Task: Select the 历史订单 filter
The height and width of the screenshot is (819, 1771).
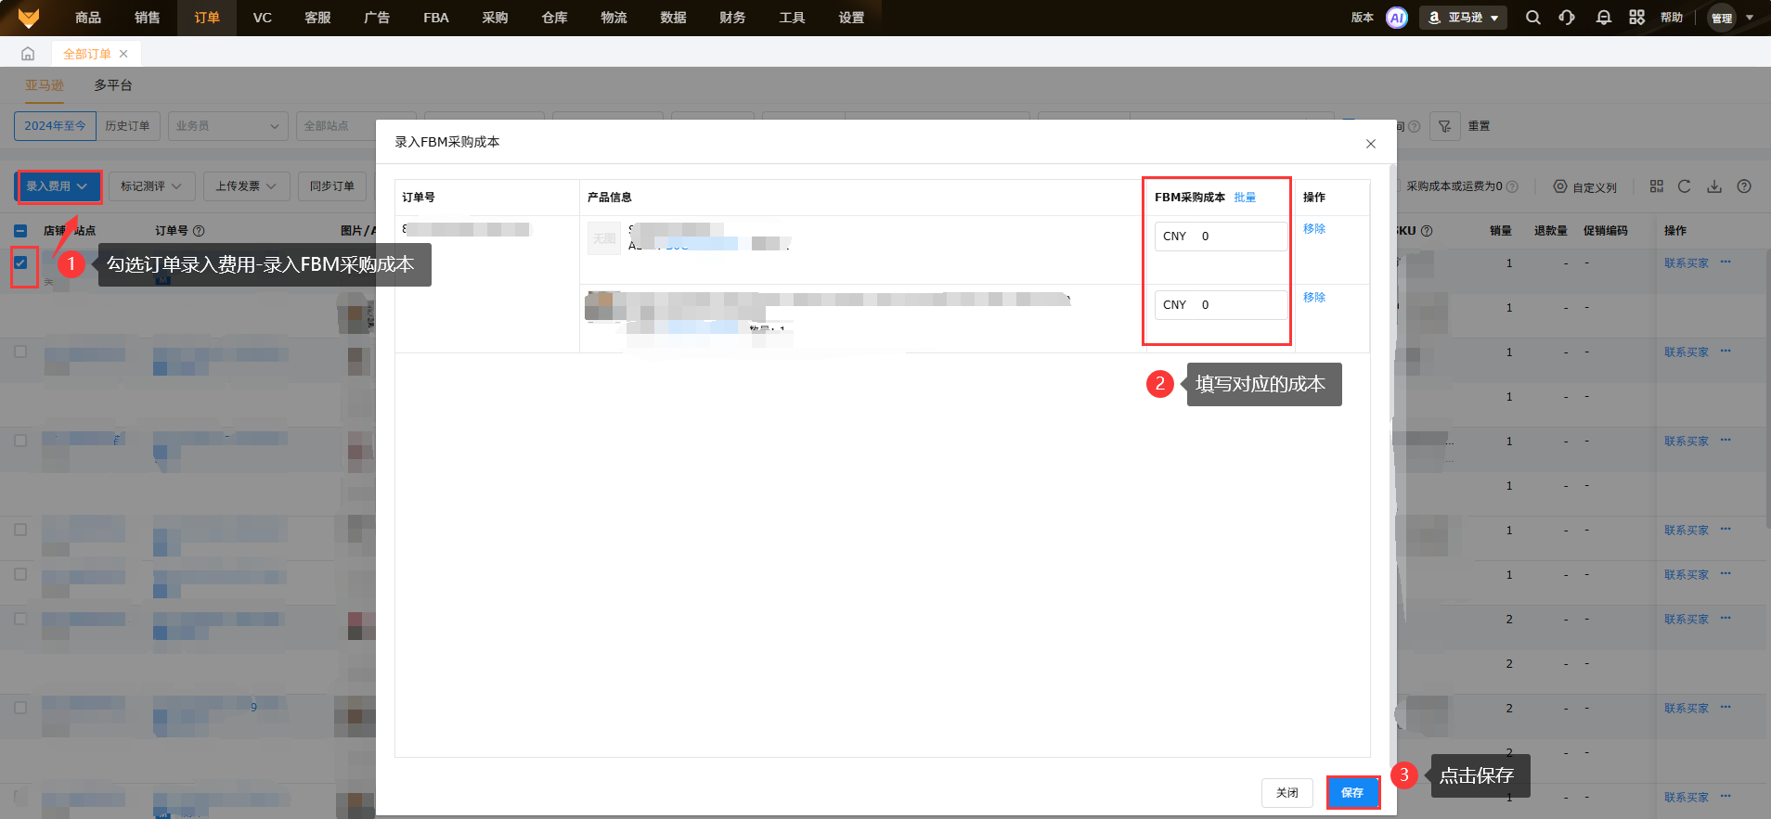Action: tap(127, 126)
